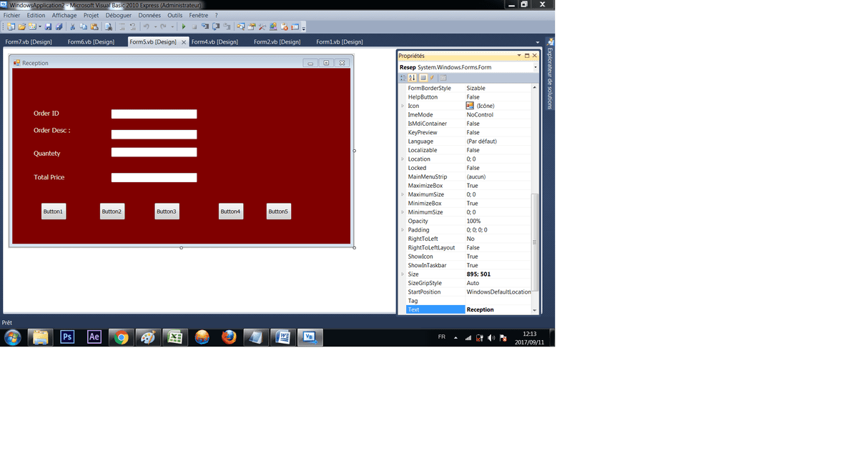Start debugging with the green play icon
The image size is (858, 453).
point(184,27)
